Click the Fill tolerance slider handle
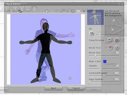 [99, 35]
